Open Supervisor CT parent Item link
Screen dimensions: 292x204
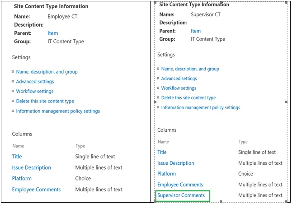196,31
